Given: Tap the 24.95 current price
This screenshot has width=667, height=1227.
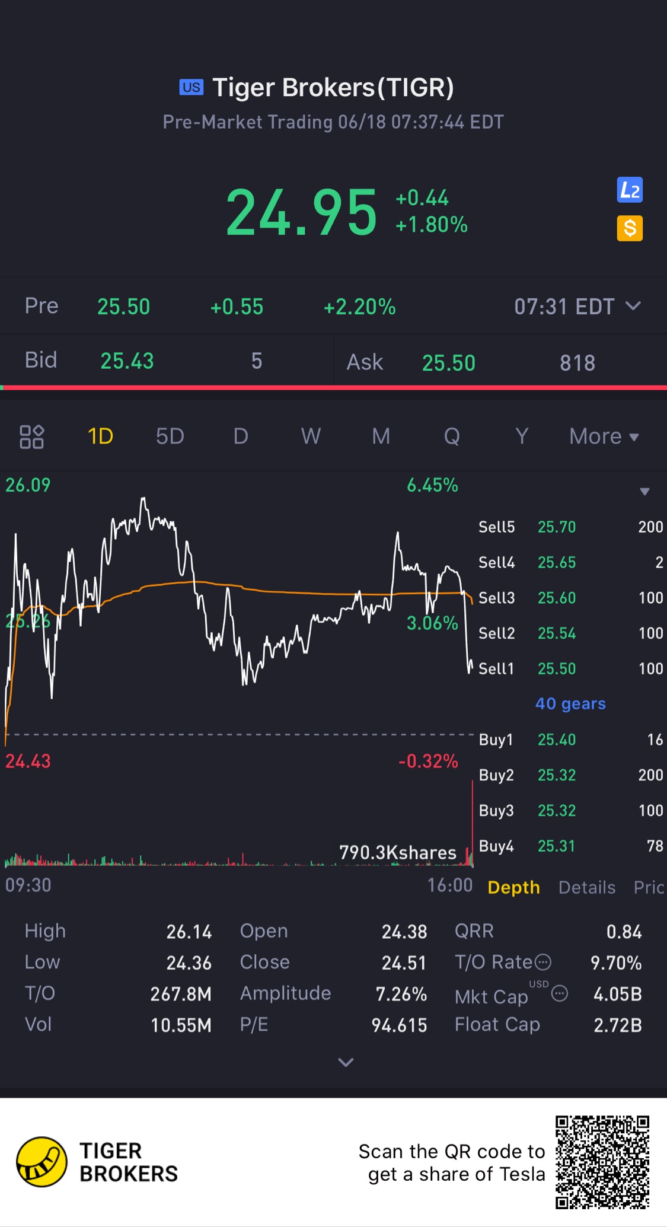Looking at the screenshot, I should click(x=301, y=212).
